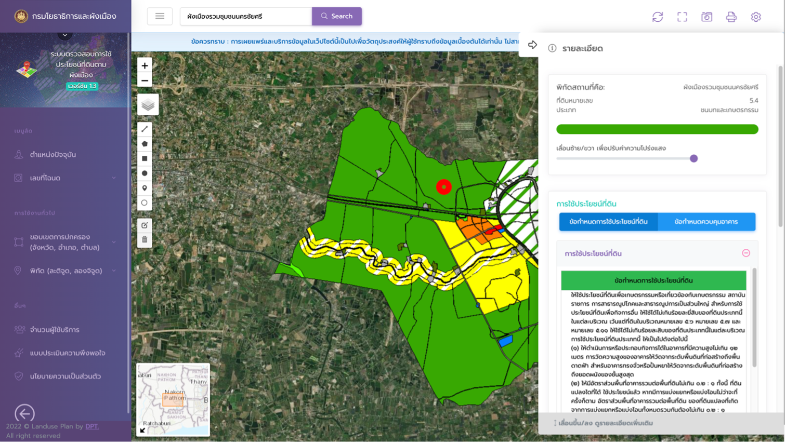The image size is (786, 444).
Task: Click the map zoom in plus button
Action: [x=145, y=65]
